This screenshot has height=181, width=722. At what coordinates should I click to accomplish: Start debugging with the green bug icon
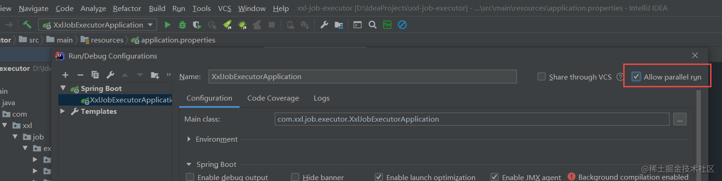[182, 25]
